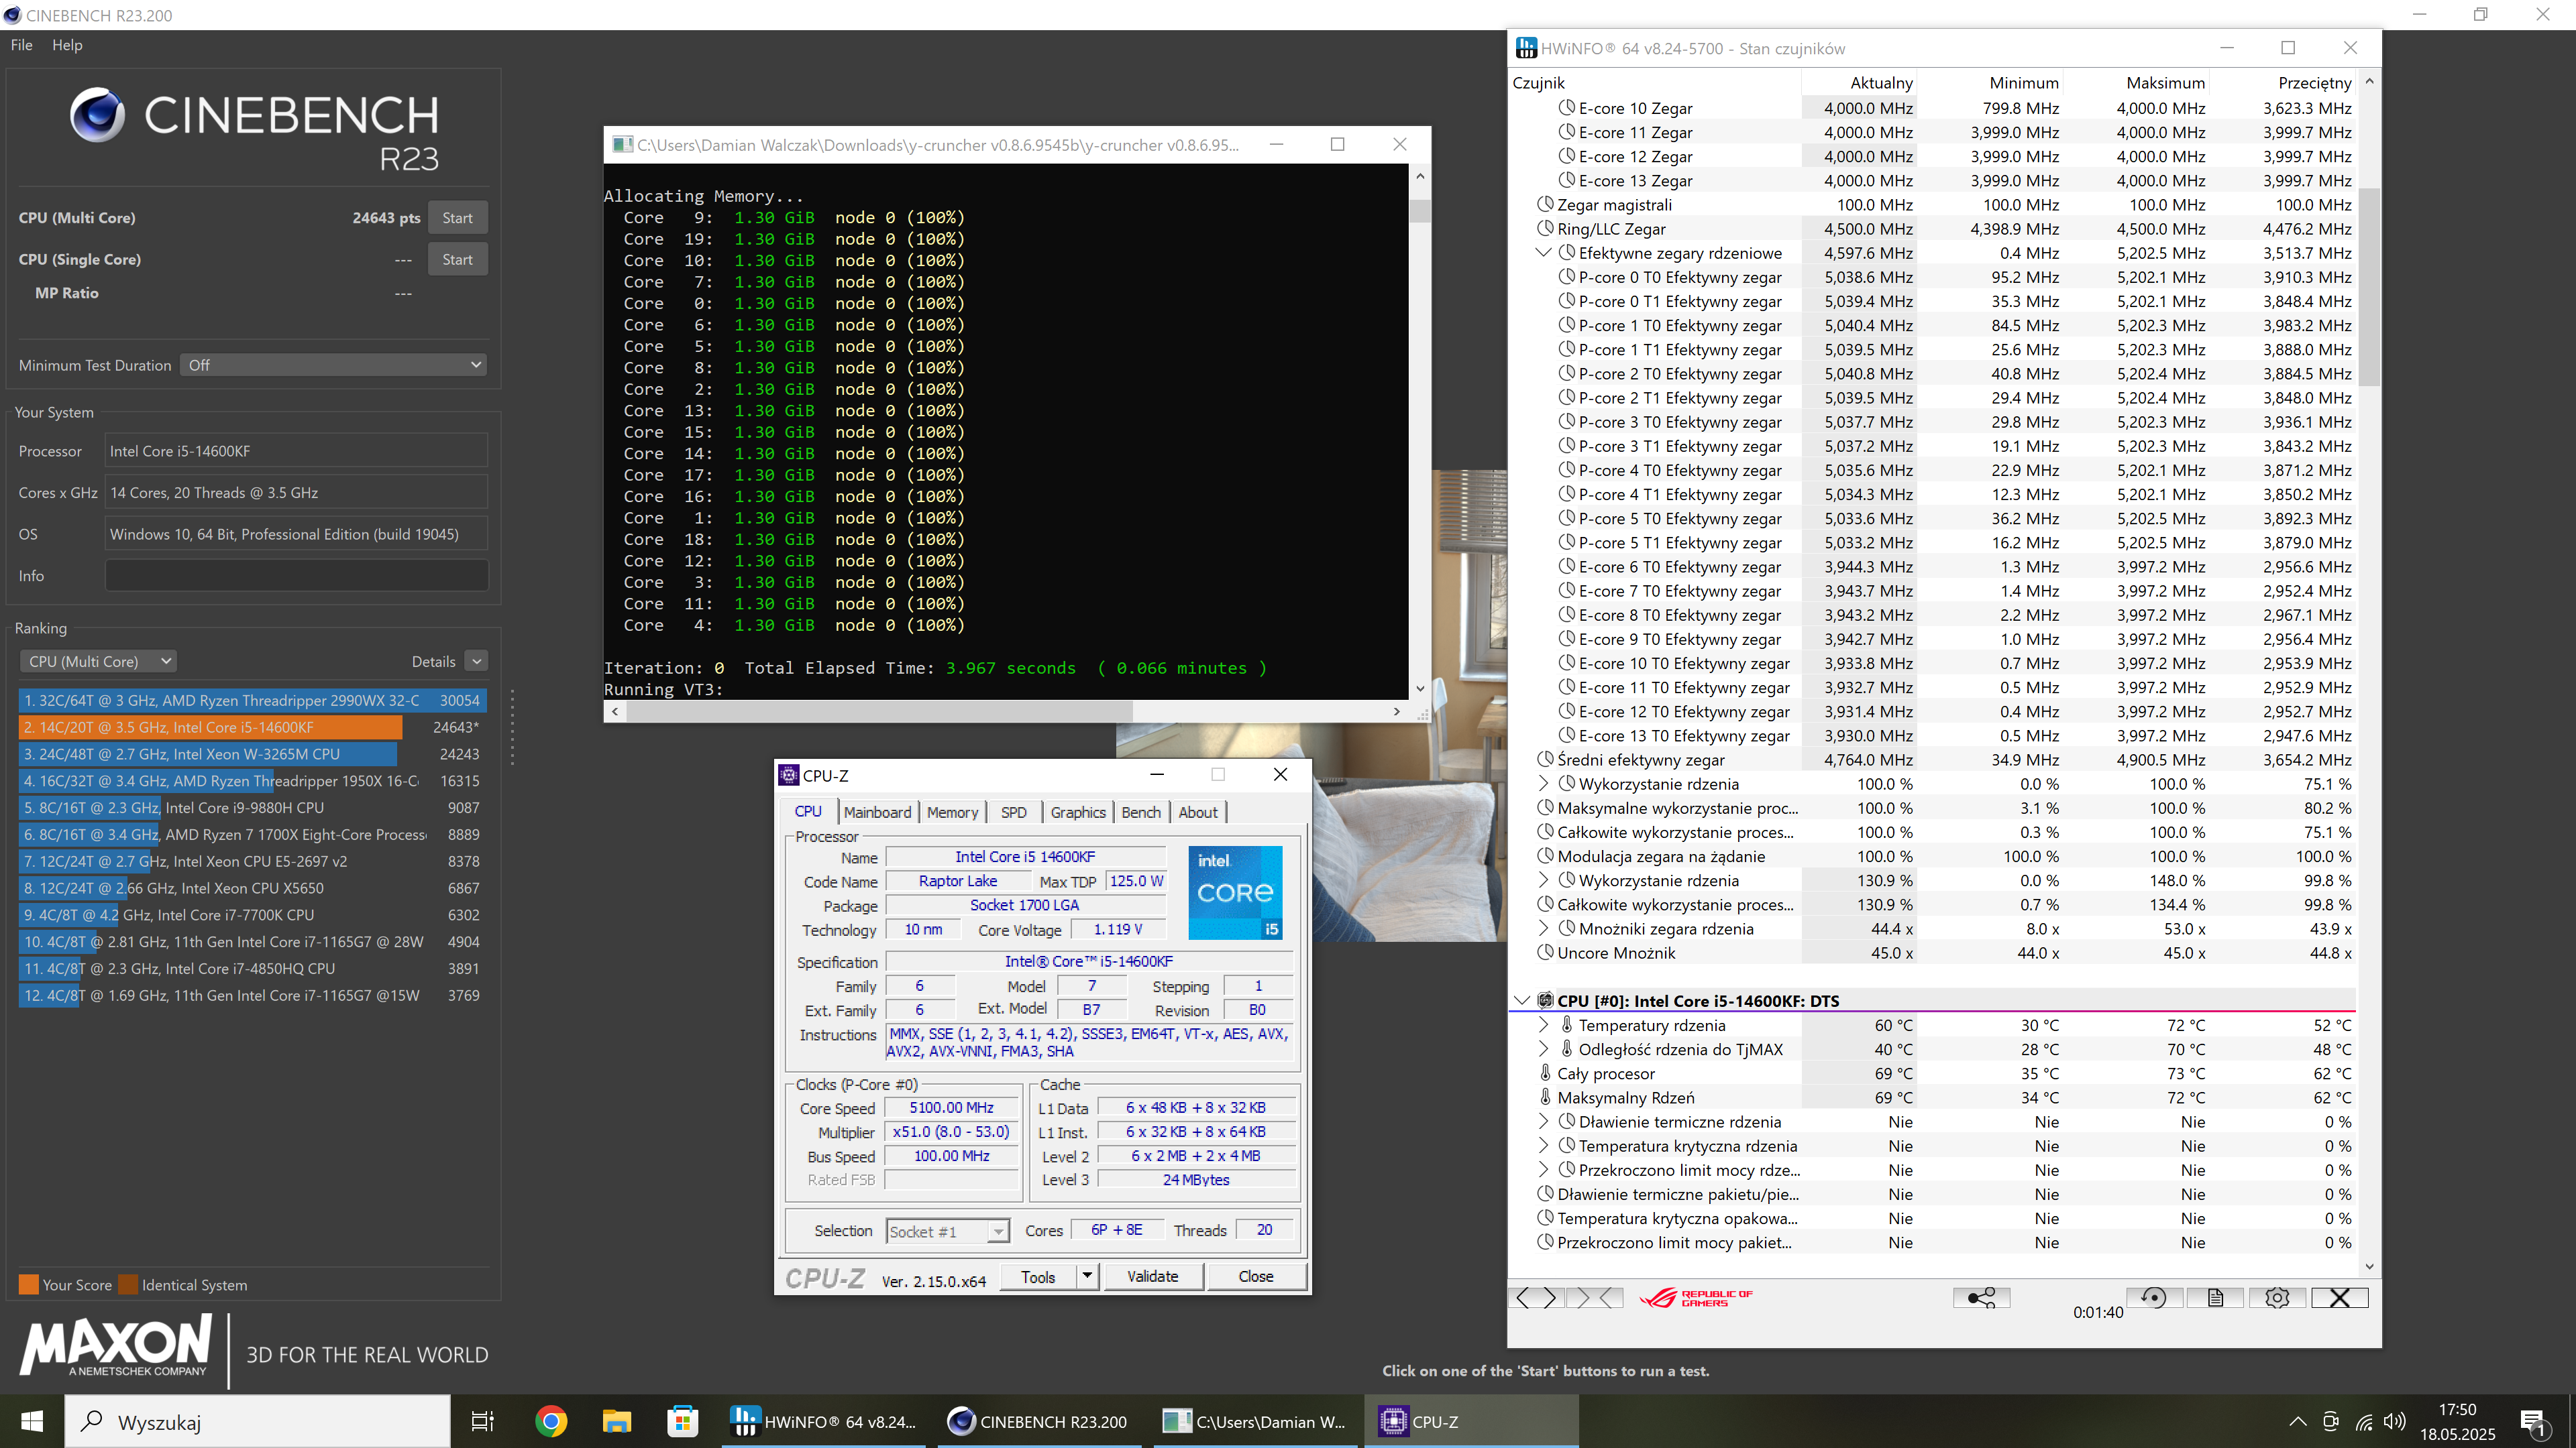Click the Validate button in CPU-Z
The width and height of the screenshot is (2576, 1448).
click(x=1152, y=1276)
